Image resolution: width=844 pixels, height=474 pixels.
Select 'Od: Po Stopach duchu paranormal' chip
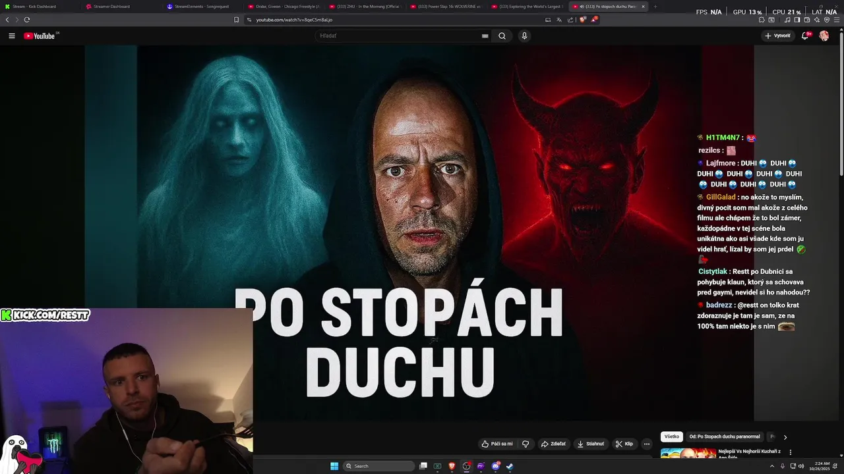pos(725,436)
